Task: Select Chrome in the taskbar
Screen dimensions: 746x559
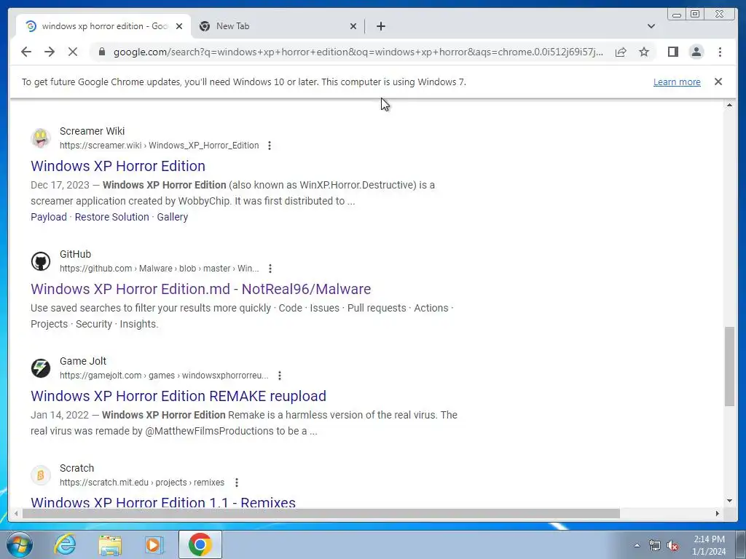Action: click(200, 544)
